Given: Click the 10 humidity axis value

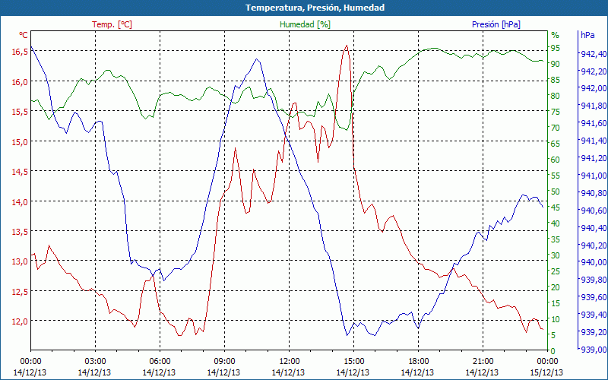Looking at the screenshot, I should click(556, 319).
